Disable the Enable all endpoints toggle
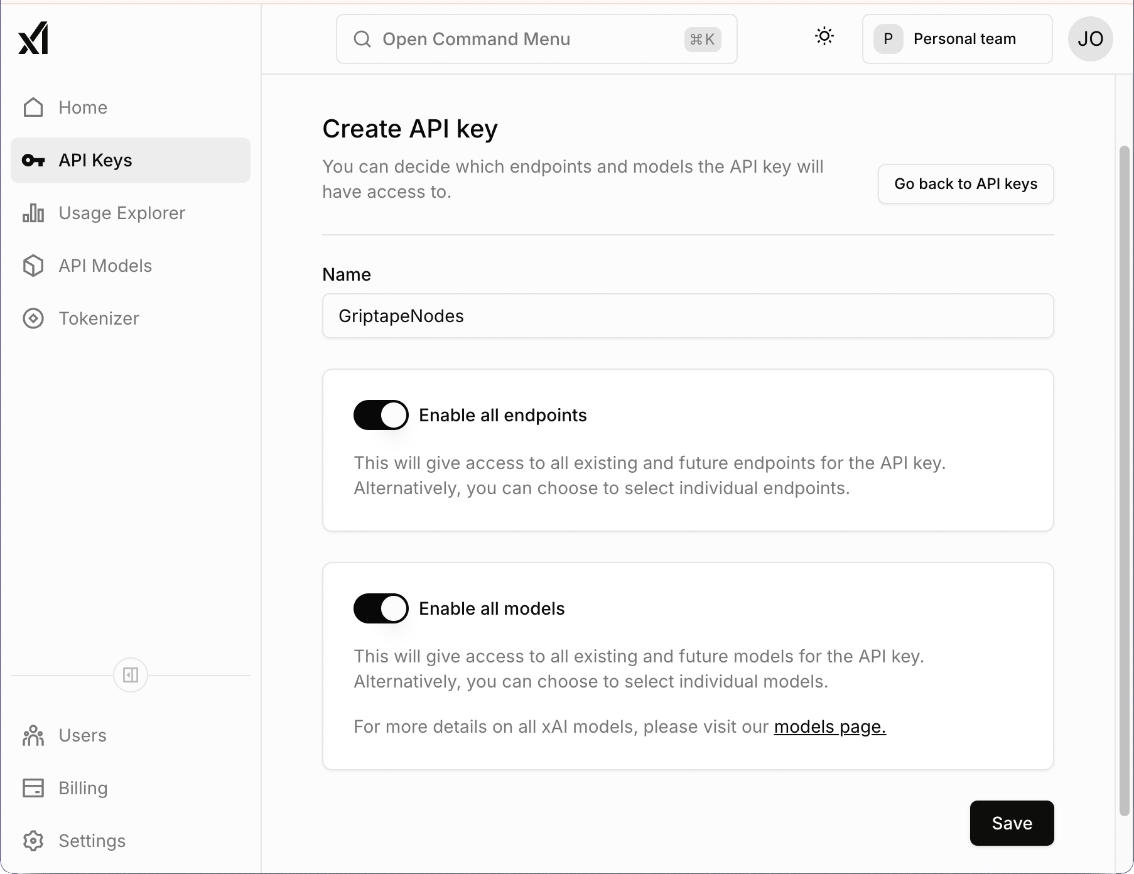The width and height of the screenshot is (1134, 874). 381,415
